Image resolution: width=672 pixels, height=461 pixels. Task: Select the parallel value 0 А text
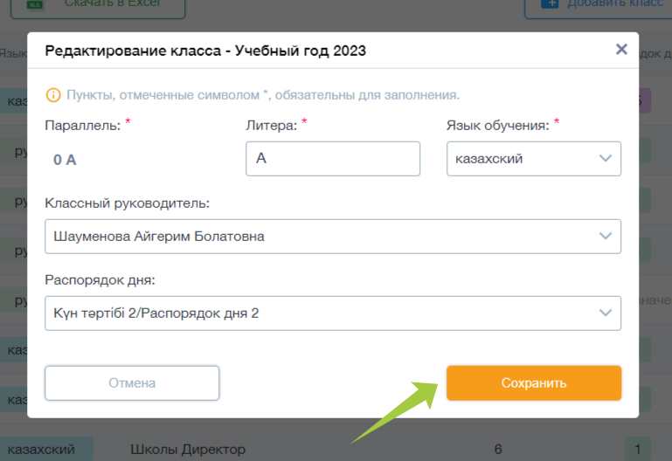(65, 160)
